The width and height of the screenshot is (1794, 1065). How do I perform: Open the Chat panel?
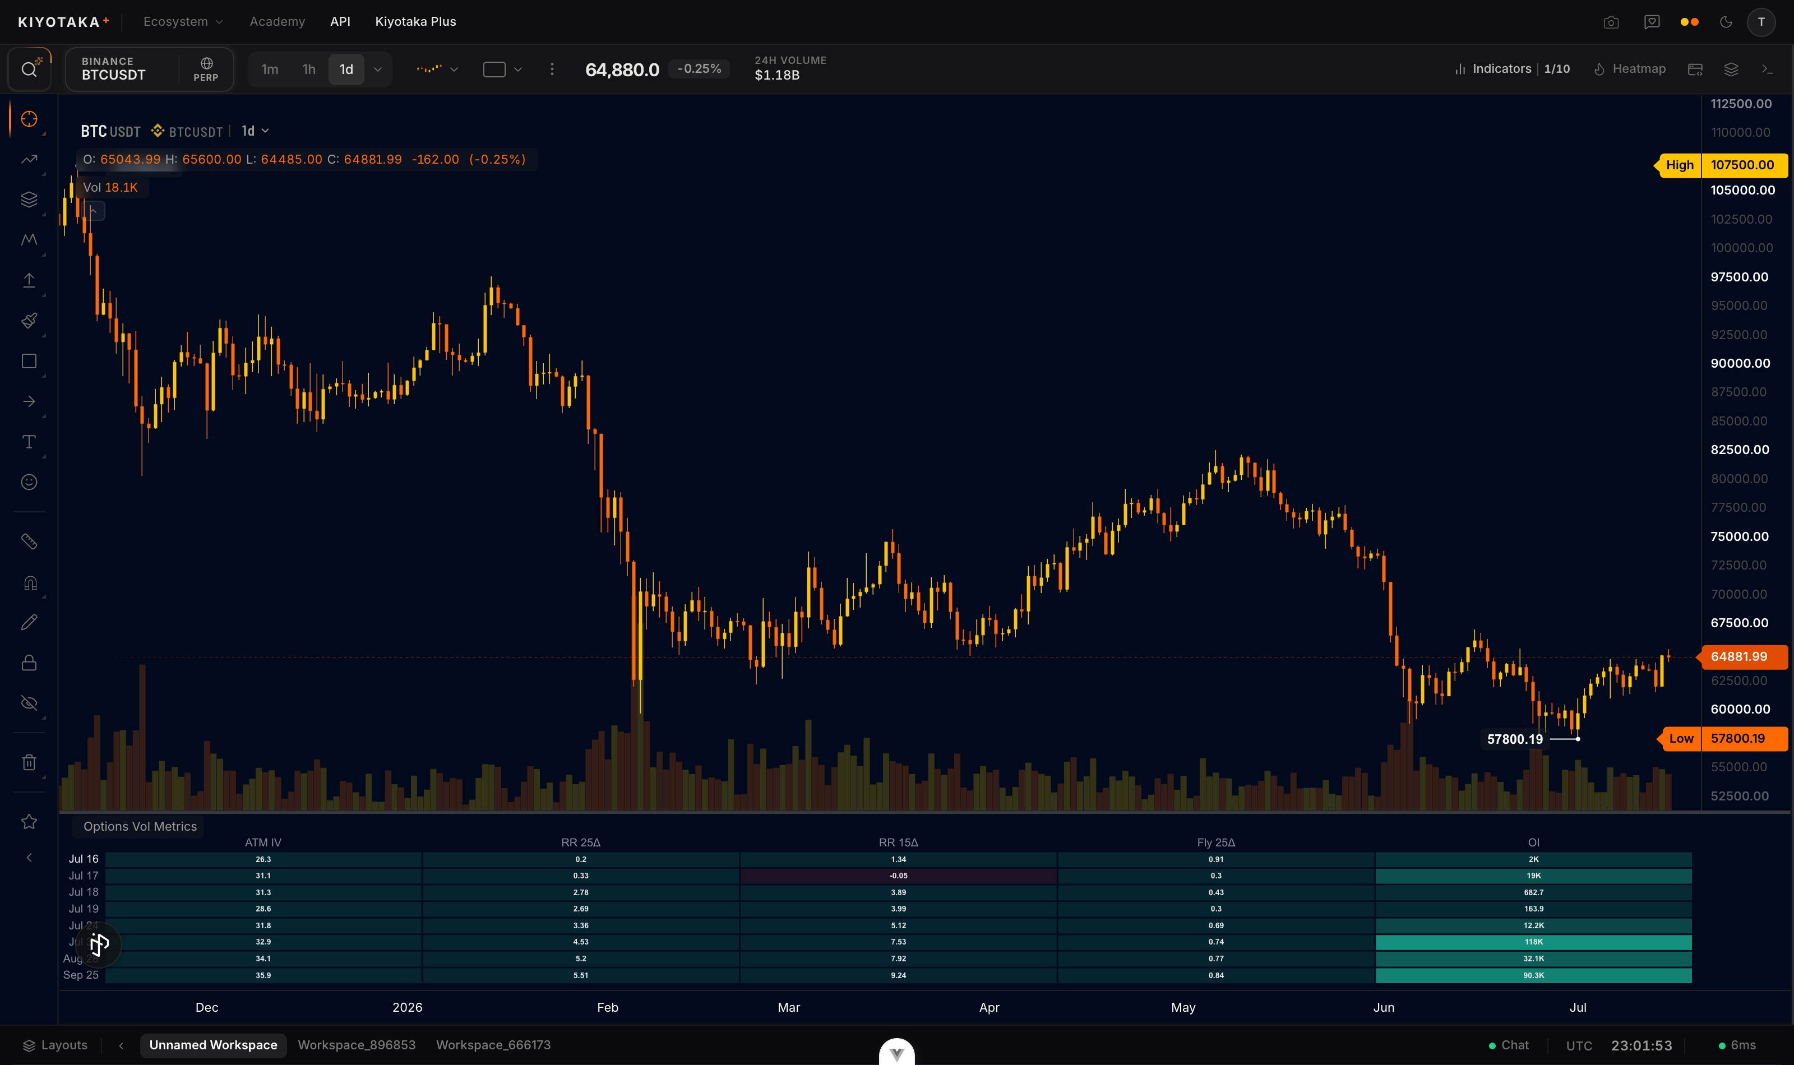pos(1509,1045)
